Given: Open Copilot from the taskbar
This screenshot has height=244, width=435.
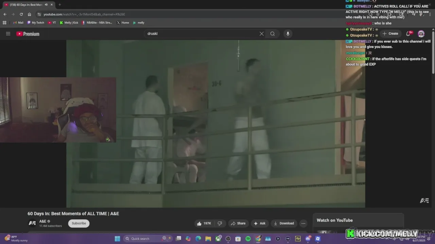Looking at the screenshot, I should click(188, 239).
